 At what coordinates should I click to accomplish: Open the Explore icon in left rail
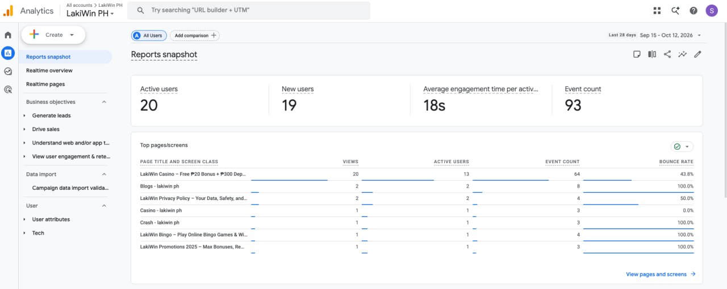tap(8, 71)
